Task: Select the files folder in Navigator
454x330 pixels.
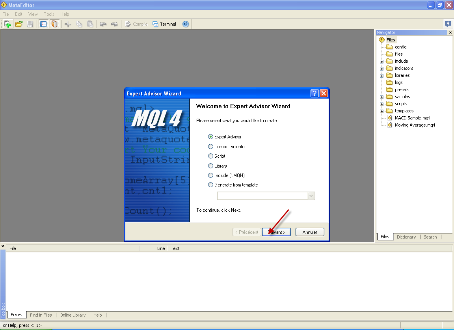Action: 398,54
